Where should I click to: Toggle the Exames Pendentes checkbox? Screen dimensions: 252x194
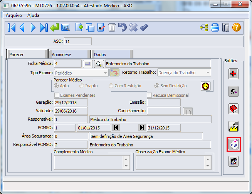tap(57, 95)
